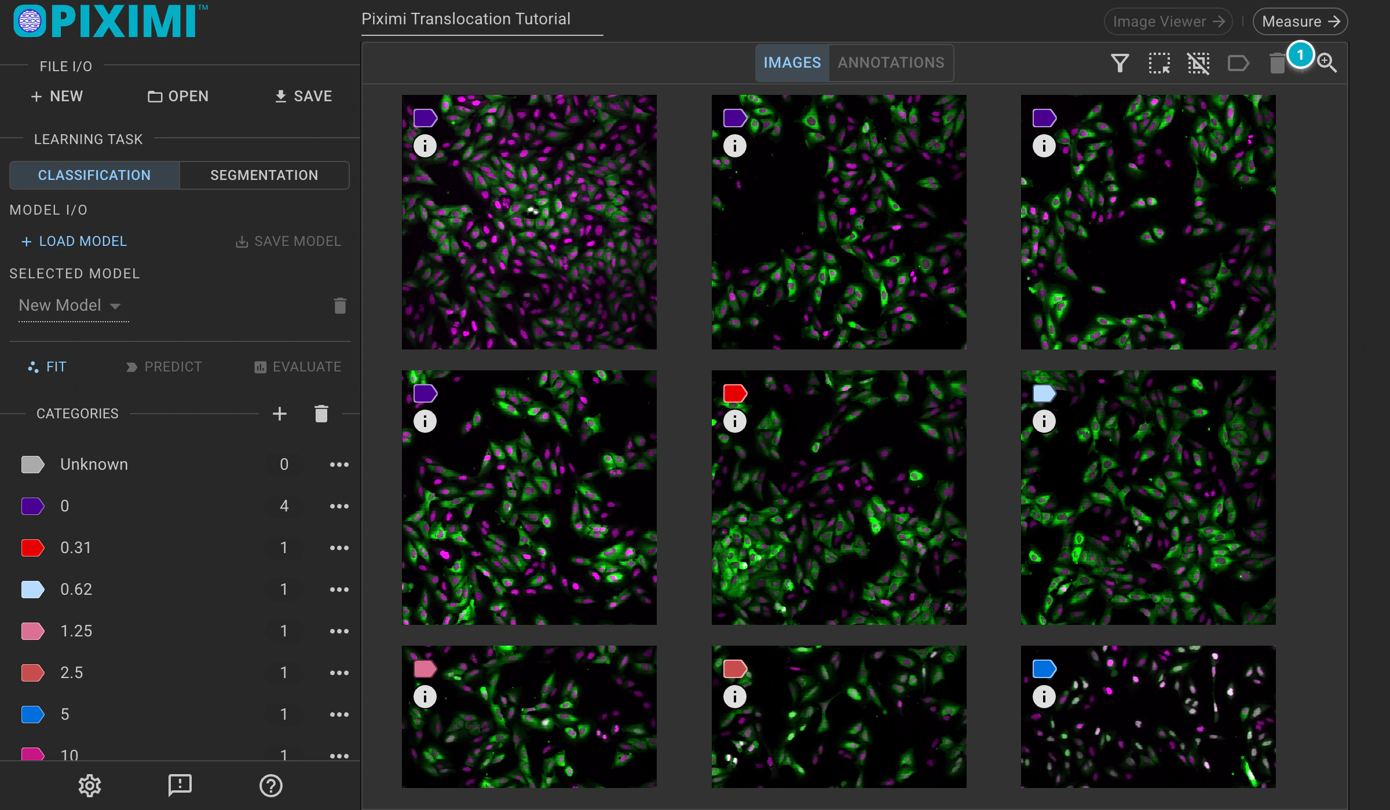Click the select all images icon

click(1159, 62)
